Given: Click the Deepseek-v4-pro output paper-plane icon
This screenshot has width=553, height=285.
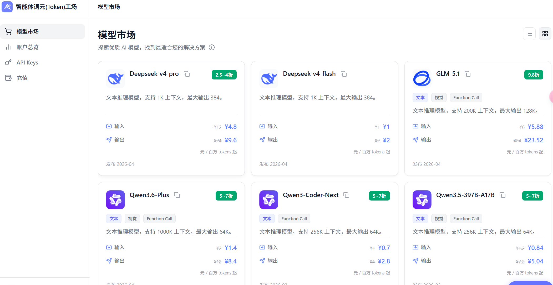Looking at the screenshot, I should tap(109, 140).
